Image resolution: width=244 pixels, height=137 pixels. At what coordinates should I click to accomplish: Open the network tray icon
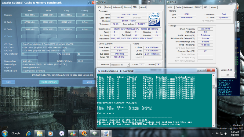coord(222,133)
